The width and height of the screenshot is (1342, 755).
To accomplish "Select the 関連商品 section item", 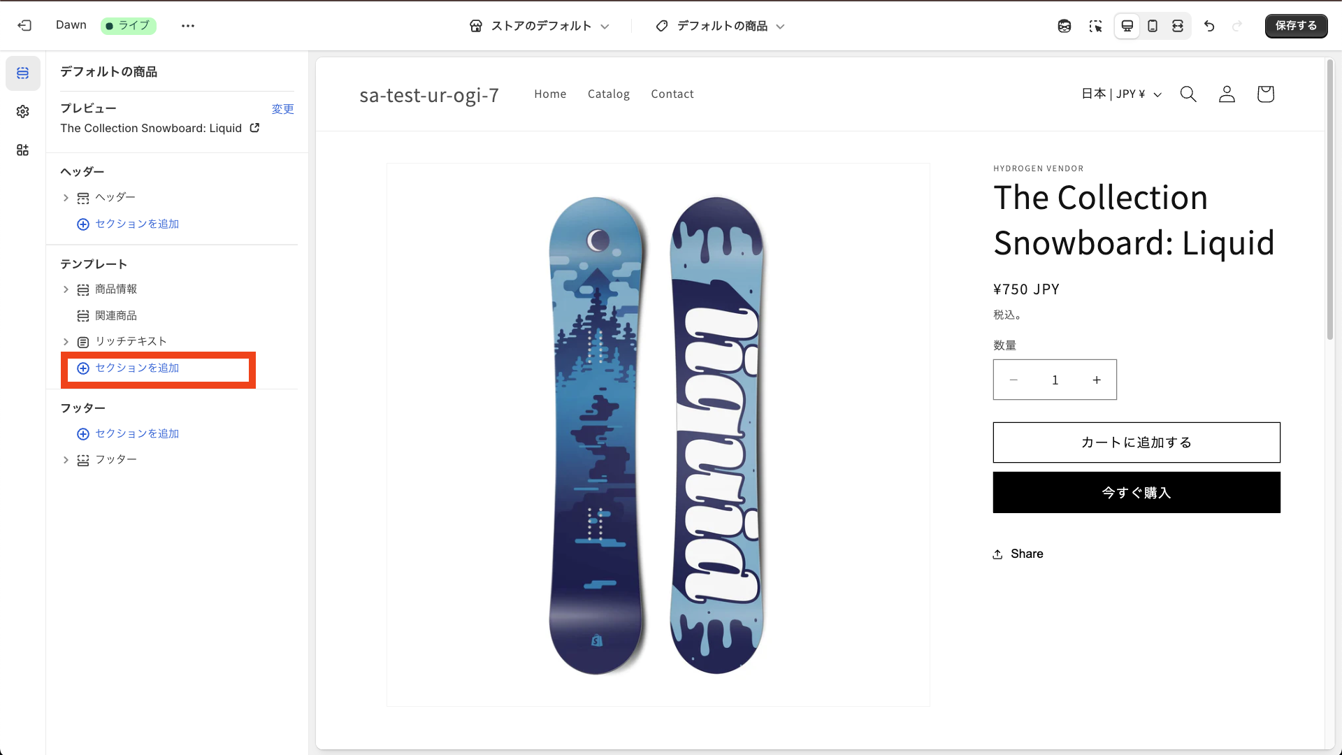I will click(116, 316).
